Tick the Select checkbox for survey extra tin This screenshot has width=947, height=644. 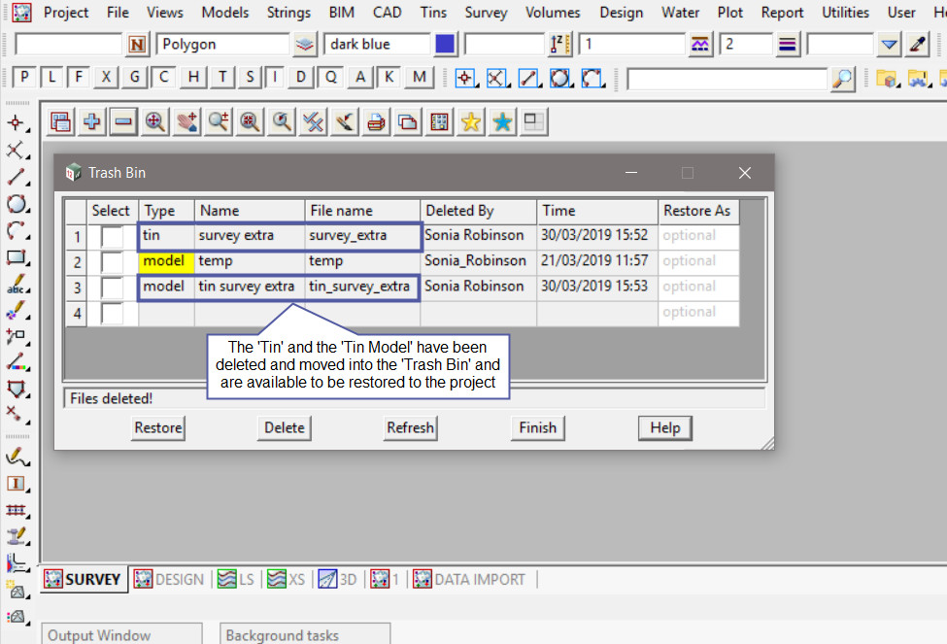pyautogui.click(x=112, y=236)
